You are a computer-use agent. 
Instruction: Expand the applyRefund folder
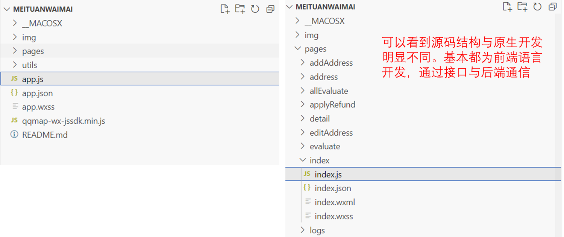pos(303,104)
